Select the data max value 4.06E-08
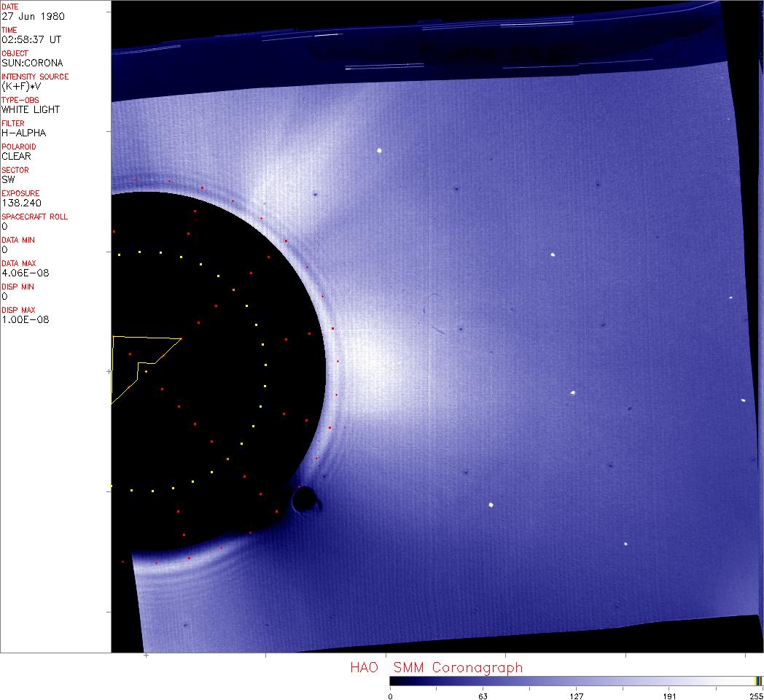764x700 pixels. point(24,273)
